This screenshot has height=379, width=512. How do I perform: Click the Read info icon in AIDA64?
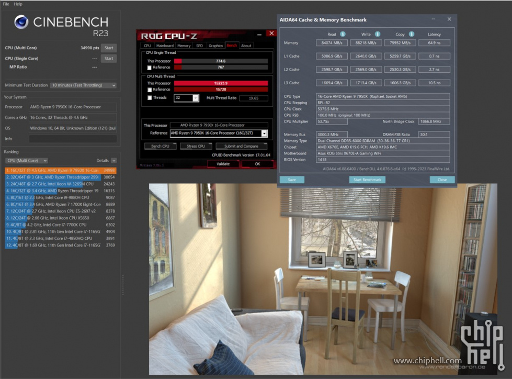[343, 34]
